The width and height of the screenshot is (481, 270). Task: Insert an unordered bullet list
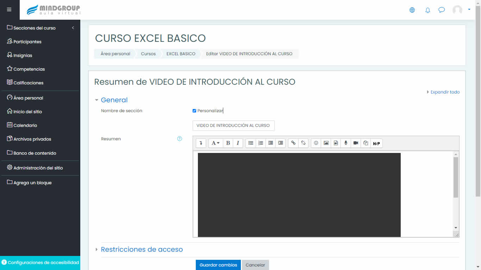pos(251,143)
